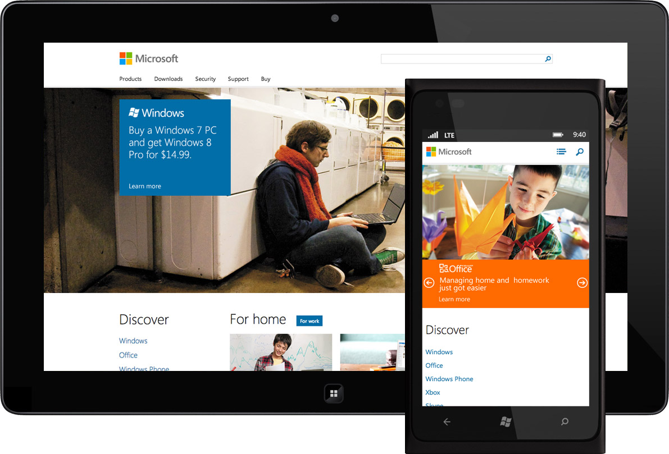Viewport: 669px width, 454px height.
Task: Click the For work button
Action: (x=310, y=321)
